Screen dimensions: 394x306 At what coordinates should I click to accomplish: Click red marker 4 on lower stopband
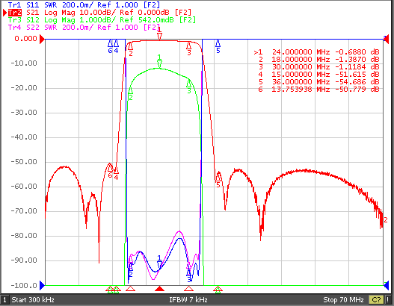coord(116,172)
